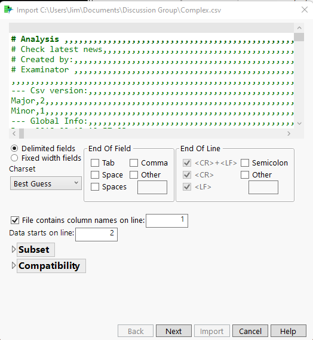Uncheck File contains column names checkbox
Viewport: 313px width, 340px height.
coord(15,220)
